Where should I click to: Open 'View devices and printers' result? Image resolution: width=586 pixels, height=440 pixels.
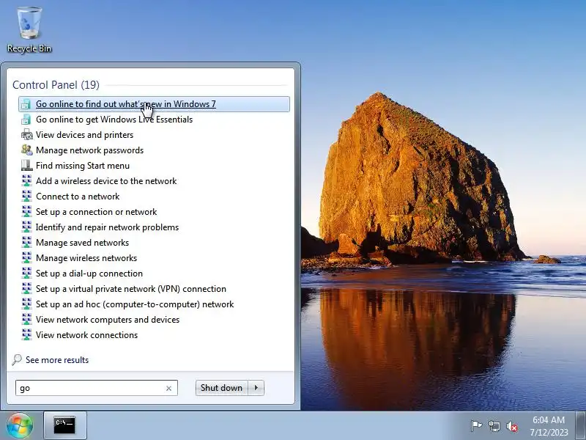tap(154, 135)
